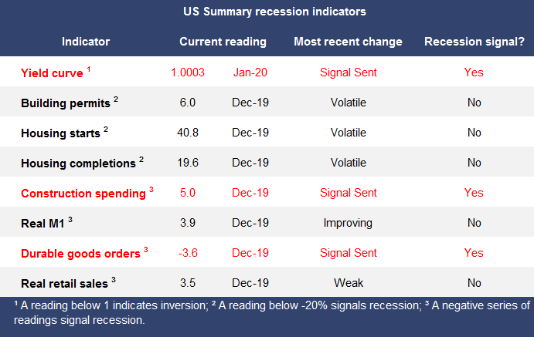Click the 'Housing completions' row label
This screenshot has width=534, height=337.
(78, 163)
